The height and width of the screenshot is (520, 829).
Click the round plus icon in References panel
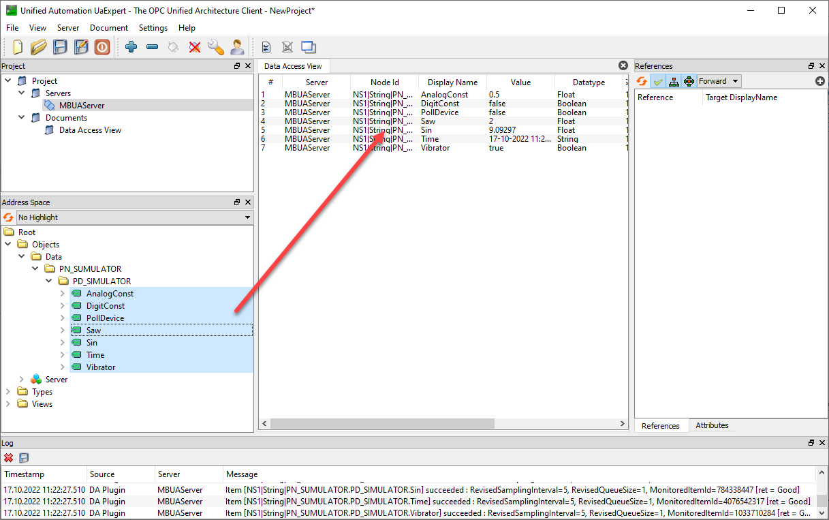click(x=820, y=81)
